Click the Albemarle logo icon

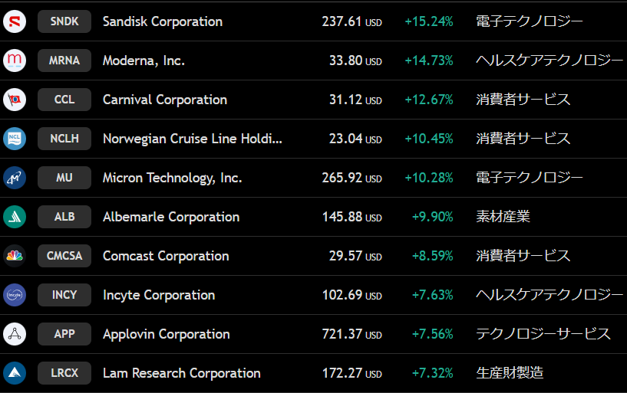(x=15, y=217)
